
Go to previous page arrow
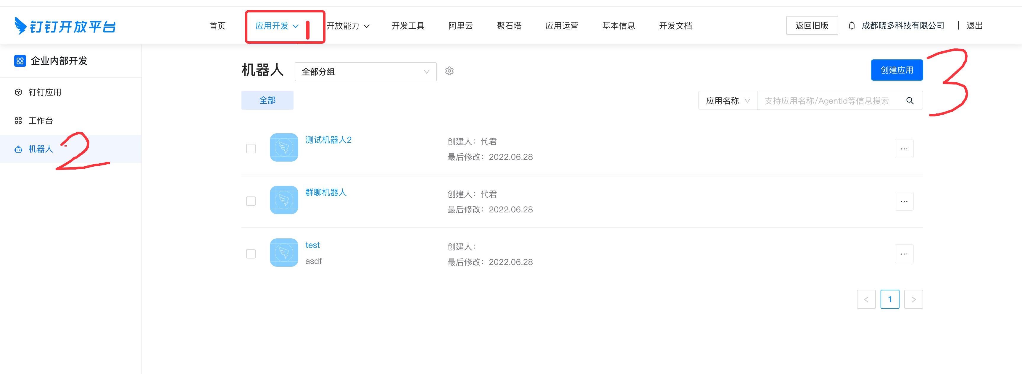tap(866, 299)
